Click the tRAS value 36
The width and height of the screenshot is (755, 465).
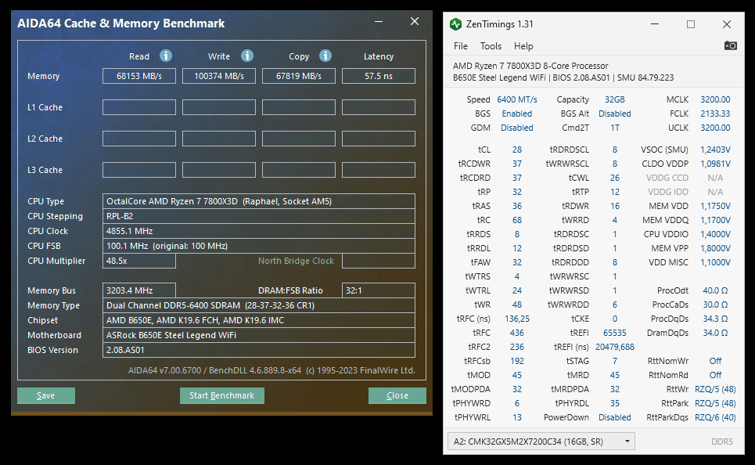coord(516,206)
